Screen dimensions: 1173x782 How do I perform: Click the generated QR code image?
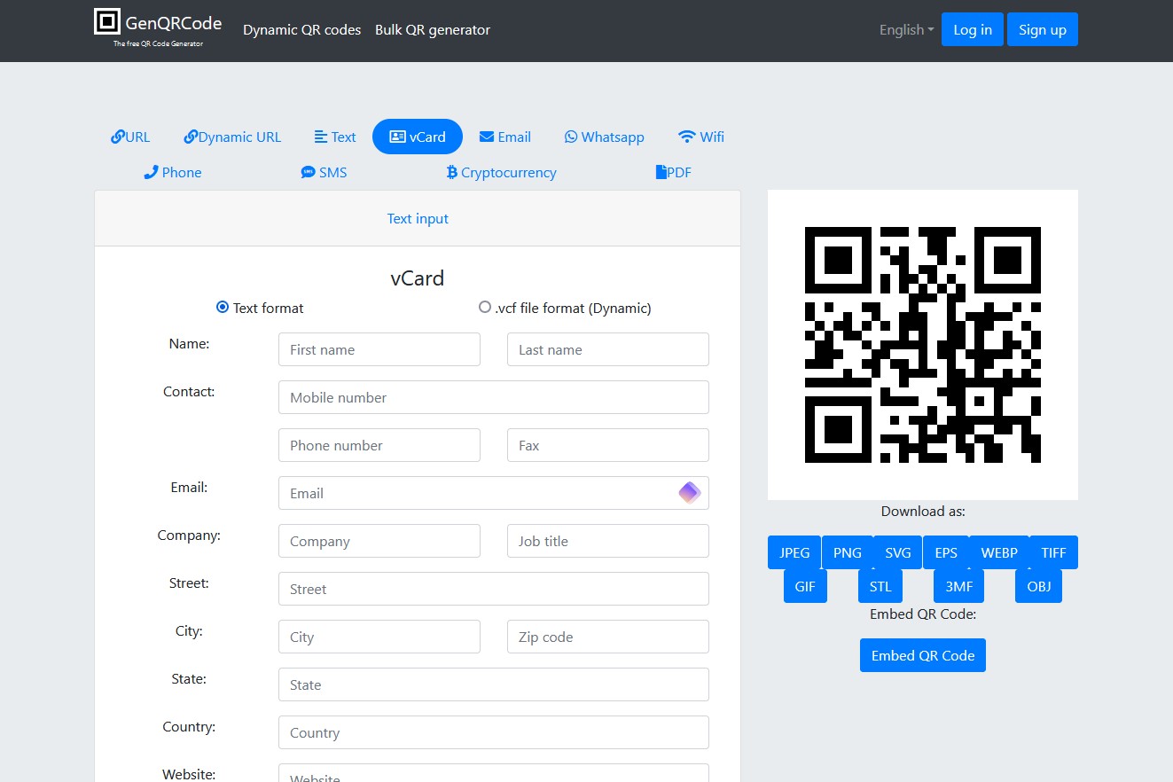[x=923, y=345]
